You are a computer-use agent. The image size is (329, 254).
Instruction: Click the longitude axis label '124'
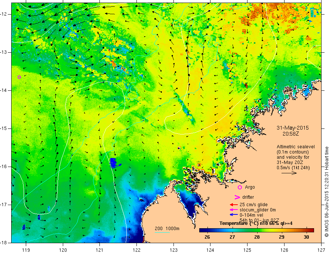[210, 250]
